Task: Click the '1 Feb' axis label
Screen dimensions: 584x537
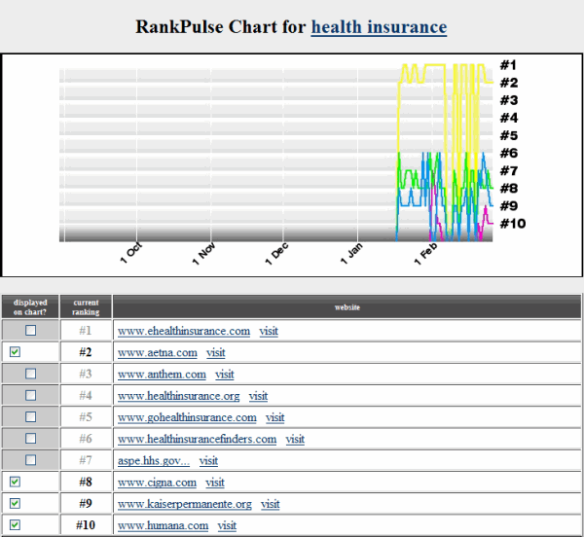Action: [425, 254]
